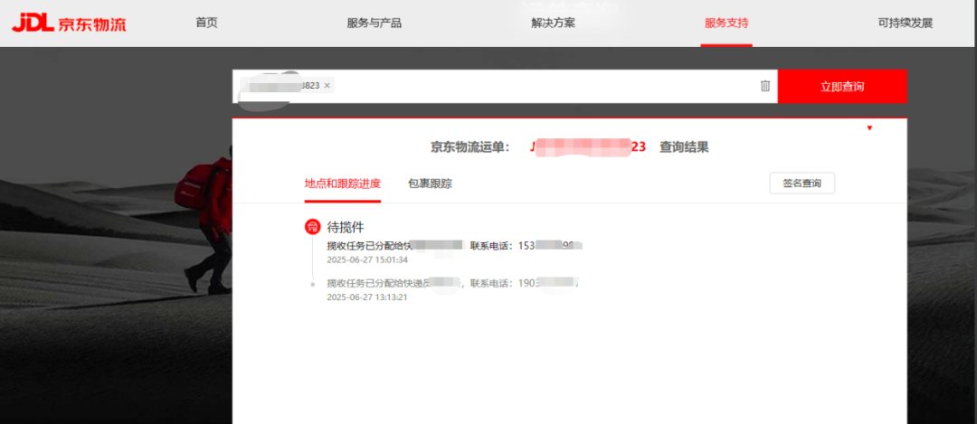Viewport: 977px width, 424px height.
Task: Open the 服务与产品 menu
Action: [x=374, y=24]
